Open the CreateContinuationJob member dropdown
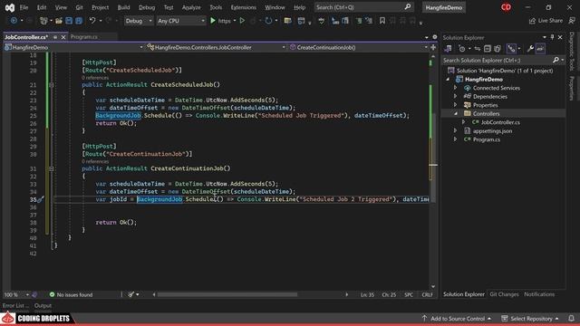The height and width of the screenshot is (326, 580). (358, 47)
